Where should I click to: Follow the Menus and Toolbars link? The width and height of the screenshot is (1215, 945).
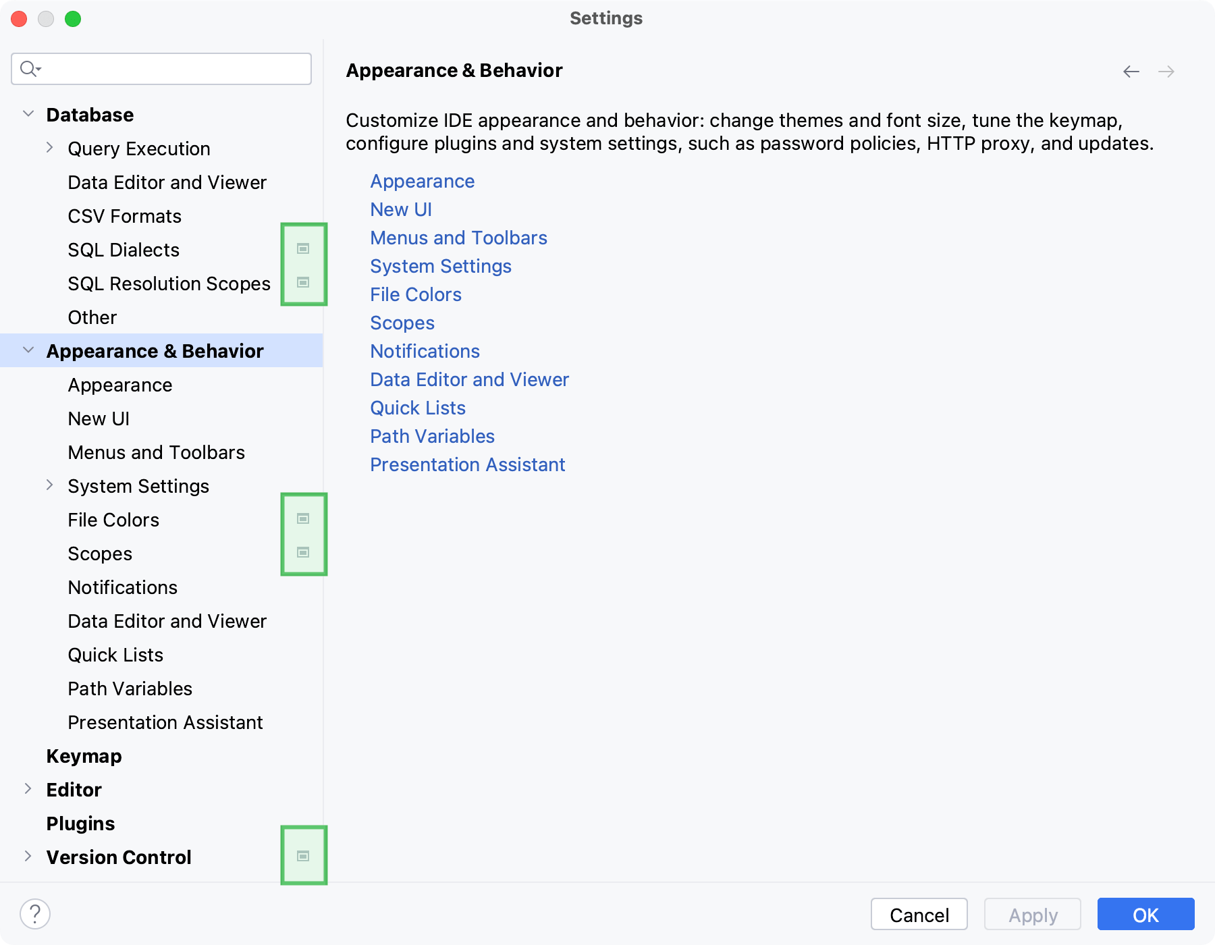(458, 238)
